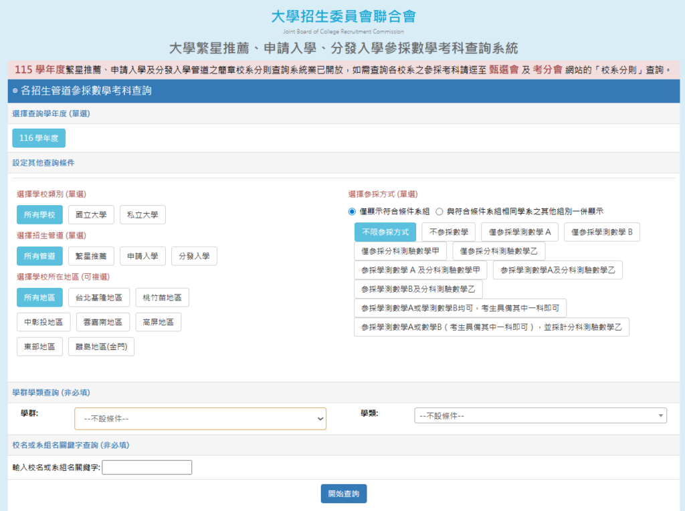The height and width of the screenshot is (511, 685).
Task: Choose the 申請入學 admission channel
Action: click(144, 255)
